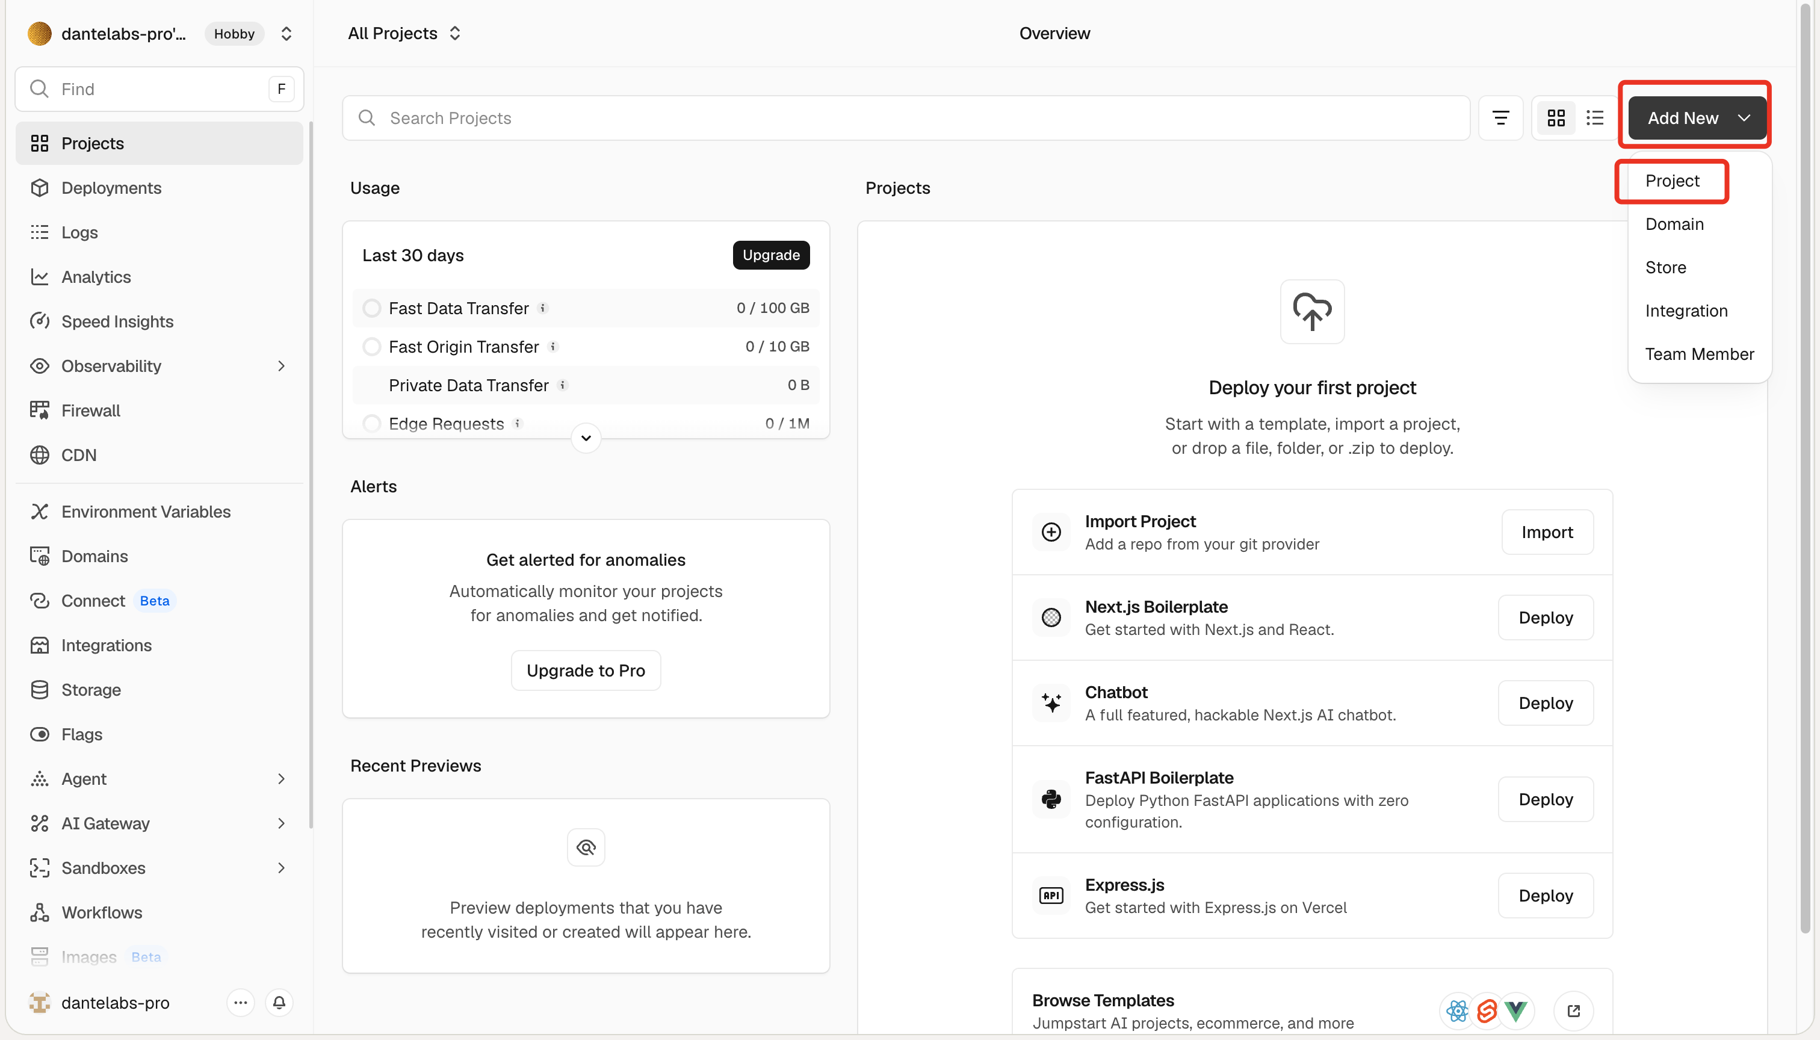Image resolution: width=1820 pixels, height=1040 pixels.
Task: Click the Svelte template logo
Action: click(x=1487, y=1011)
